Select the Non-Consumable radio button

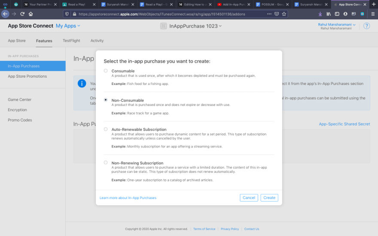pyautogui.click(x=106, y=100)
